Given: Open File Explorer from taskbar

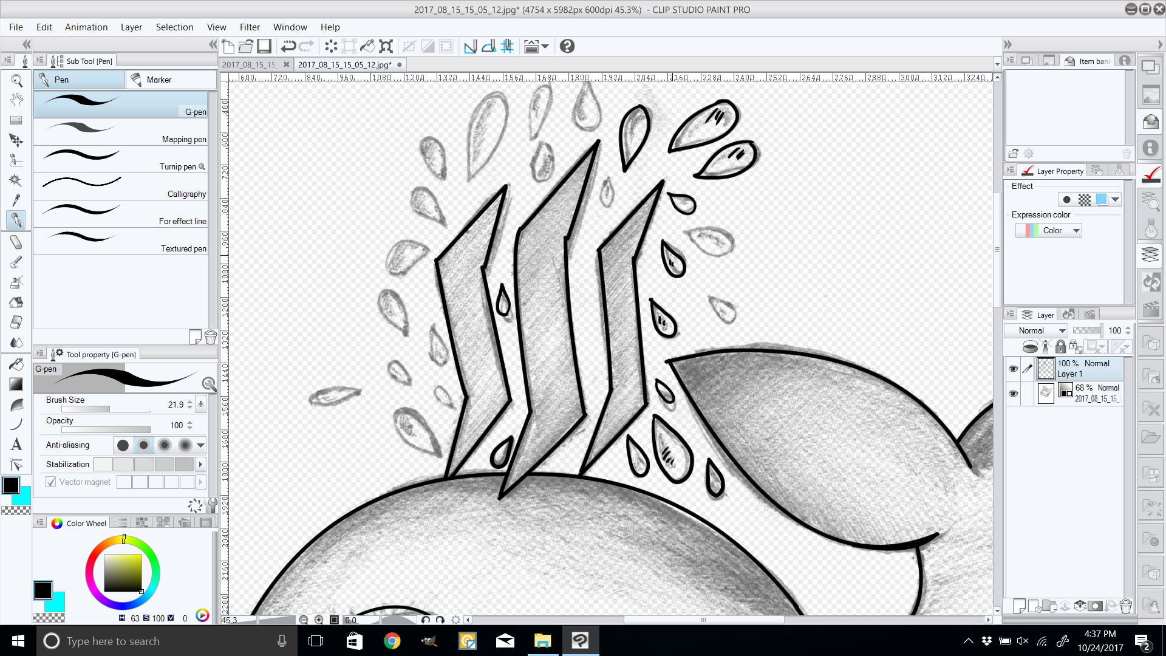Looking at the screenshot, I should (542, 641).
